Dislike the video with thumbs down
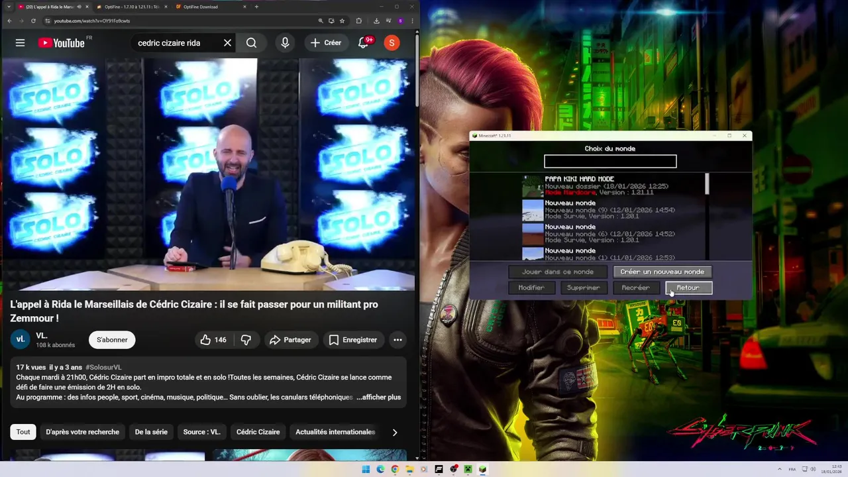The height and width of the screenshot is (477, 848). 246,340
